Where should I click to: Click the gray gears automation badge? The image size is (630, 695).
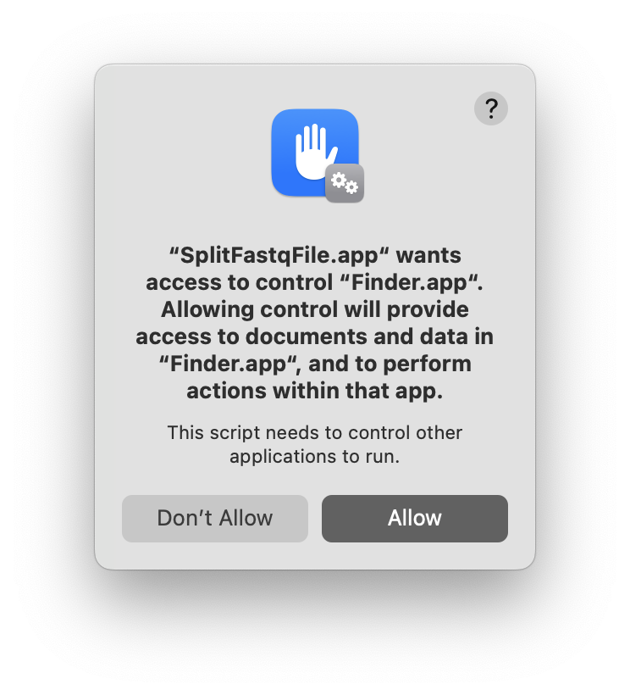pos(345,183)
